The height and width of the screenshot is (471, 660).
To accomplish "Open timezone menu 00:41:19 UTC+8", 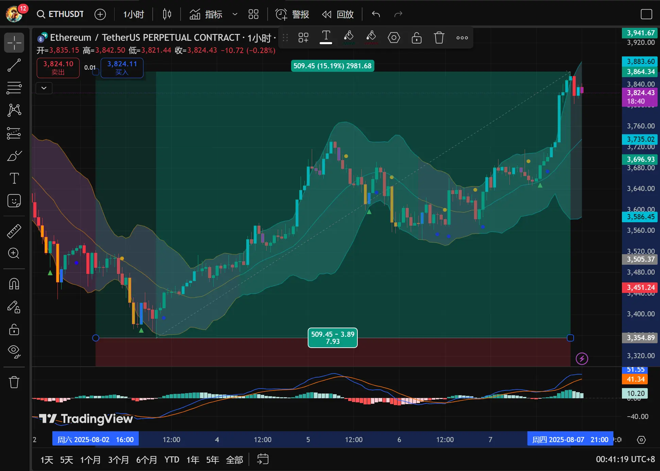I will coord(625,459).
